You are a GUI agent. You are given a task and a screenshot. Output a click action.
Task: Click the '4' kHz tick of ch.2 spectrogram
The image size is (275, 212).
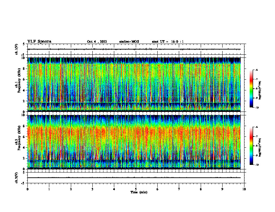[24, 148]
